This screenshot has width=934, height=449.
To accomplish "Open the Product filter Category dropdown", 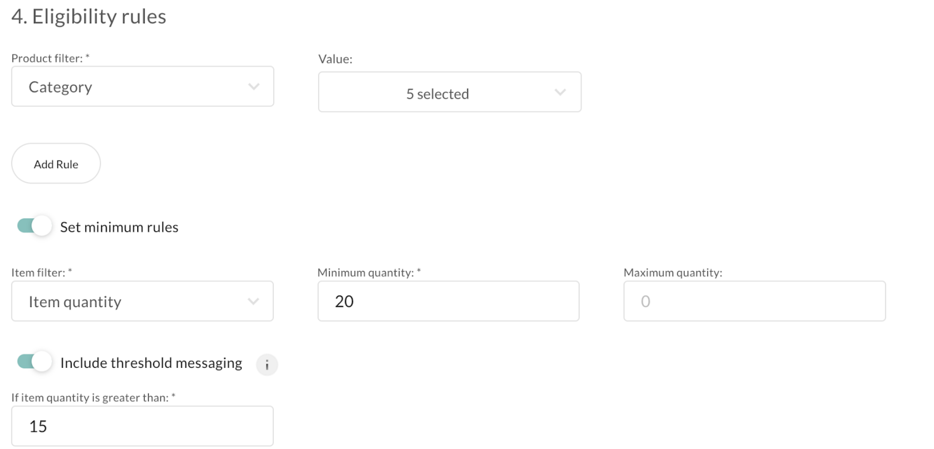I will click(x=142, y=86).
